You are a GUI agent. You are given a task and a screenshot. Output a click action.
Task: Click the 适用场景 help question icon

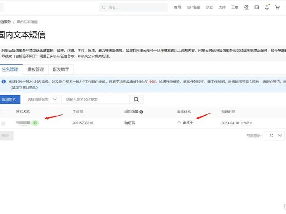pyautogui.click(x=141, y=112)
